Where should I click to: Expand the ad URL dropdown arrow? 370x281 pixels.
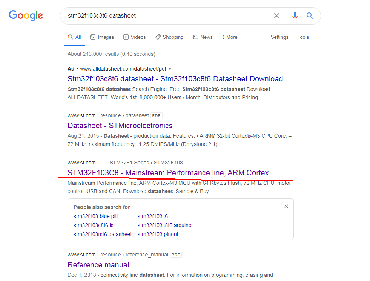(x=170, y=69)
